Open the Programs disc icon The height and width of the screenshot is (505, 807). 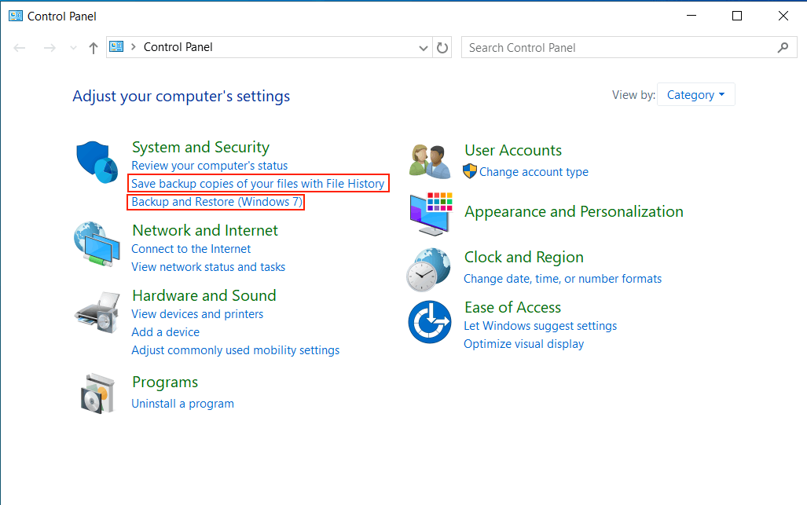pos(97,393)
